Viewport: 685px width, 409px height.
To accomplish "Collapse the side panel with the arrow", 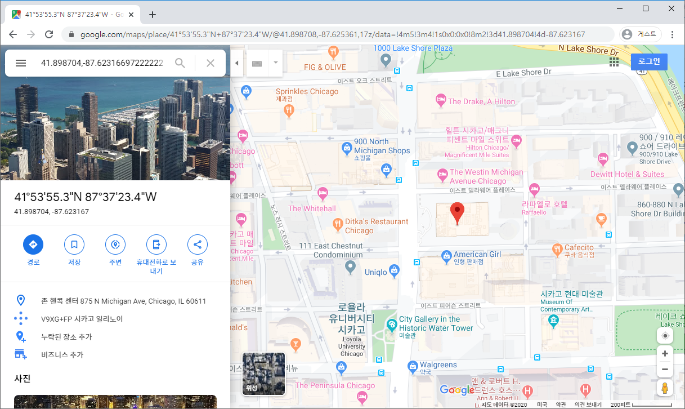I will point(236,63).
